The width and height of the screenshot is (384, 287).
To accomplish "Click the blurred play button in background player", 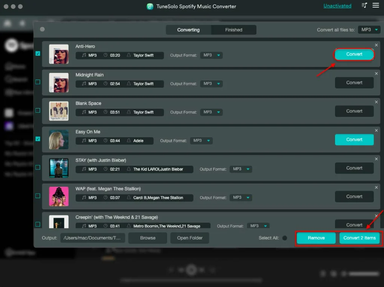I will (191, 270).
